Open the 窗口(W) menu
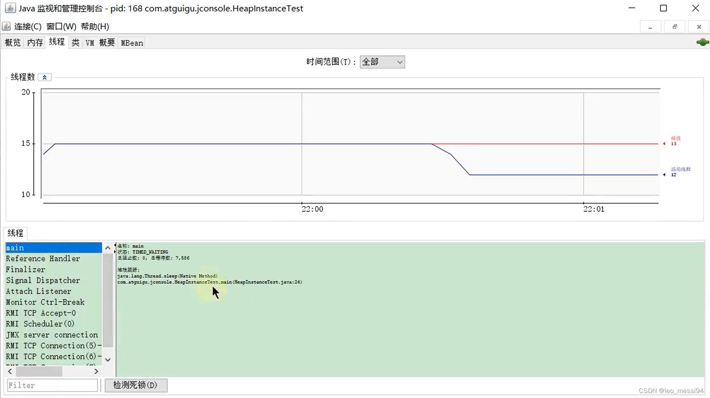 coord(61,27)
